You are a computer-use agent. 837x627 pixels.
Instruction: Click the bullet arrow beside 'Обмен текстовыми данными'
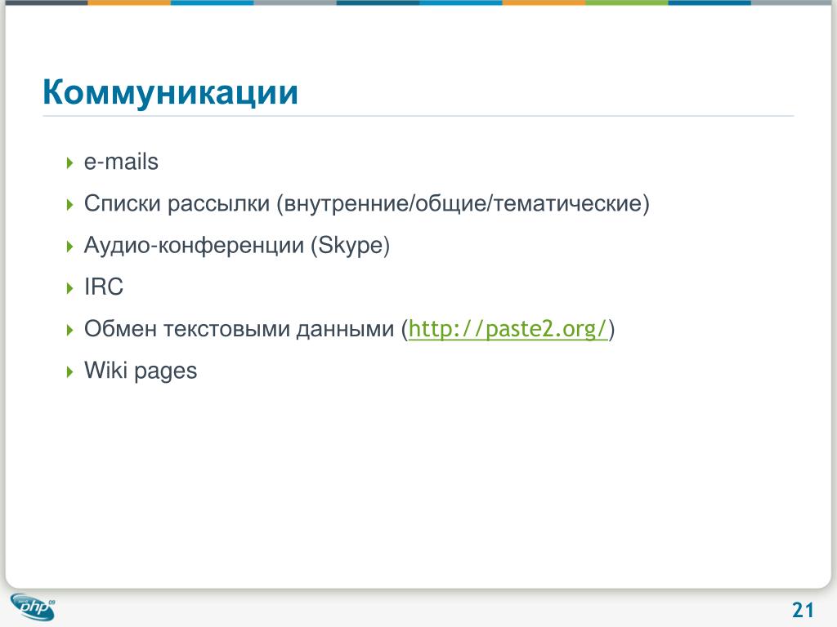point(69,330)
